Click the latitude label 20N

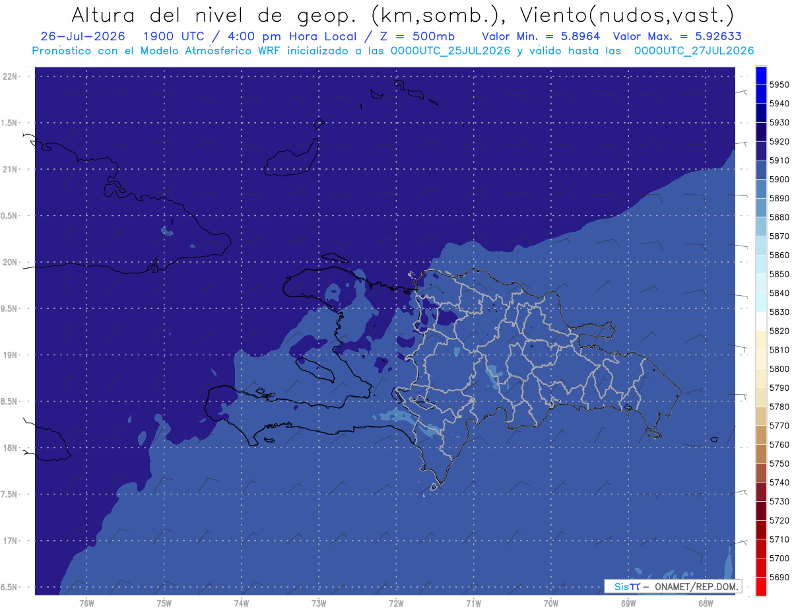coord(11,263)
